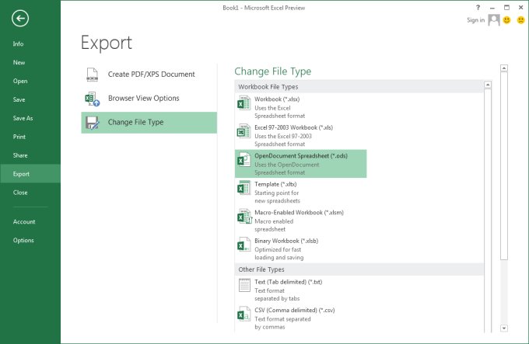Choose the Macro-Enabled Workbook icon
Image resolution: width=529 pixels, height=344 pixels.
pyautogui.click(x=244, y=217)
